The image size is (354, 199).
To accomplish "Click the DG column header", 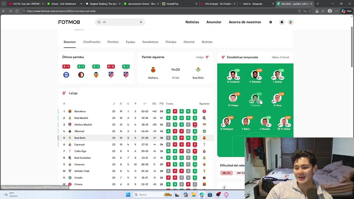I will pos(154,104).
